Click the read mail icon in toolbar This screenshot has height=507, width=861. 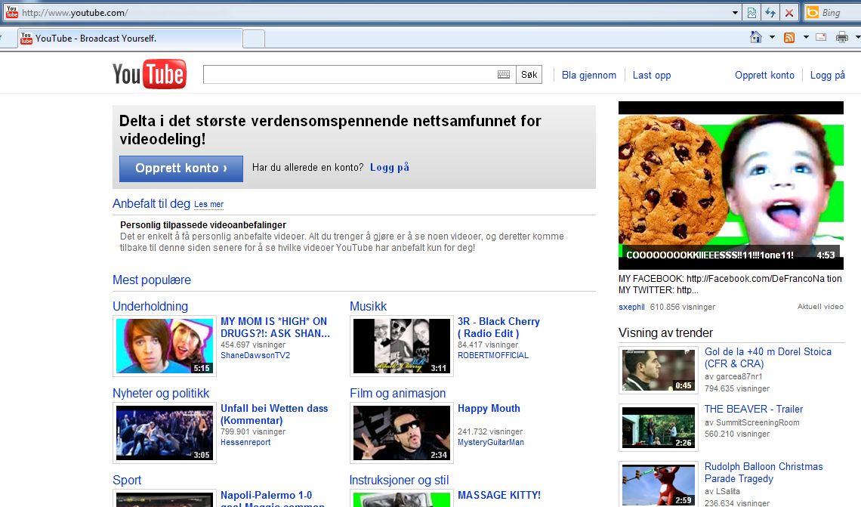click(x=821, y=37)
